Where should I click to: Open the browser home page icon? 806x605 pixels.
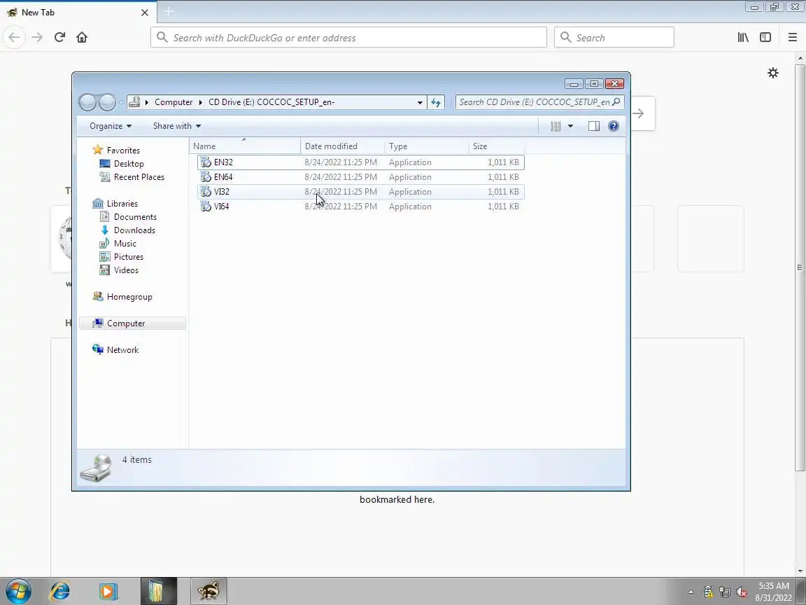coord(82,37)
